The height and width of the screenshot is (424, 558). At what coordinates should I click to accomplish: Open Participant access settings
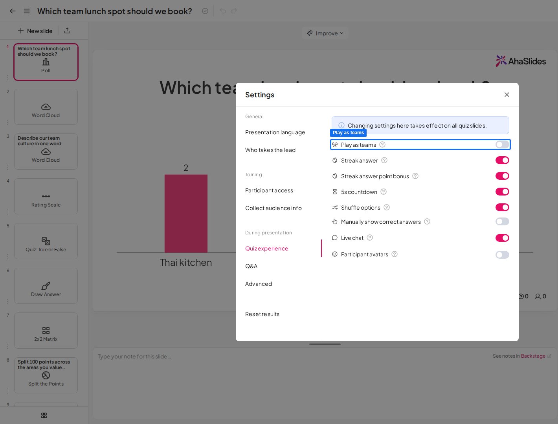click(269, 190)
